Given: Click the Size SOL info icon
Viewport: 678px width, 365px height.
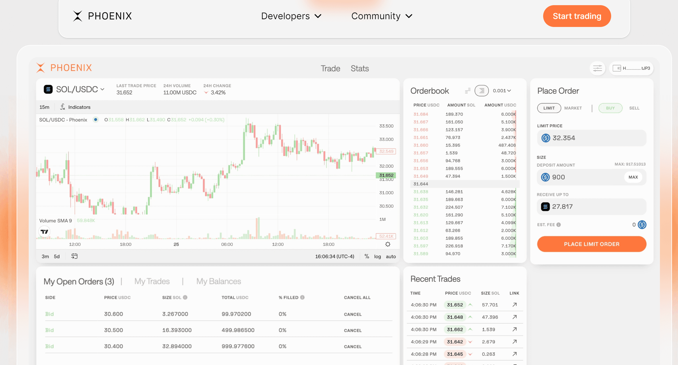Looking at the screenshot, I should [x=185, y=297].
